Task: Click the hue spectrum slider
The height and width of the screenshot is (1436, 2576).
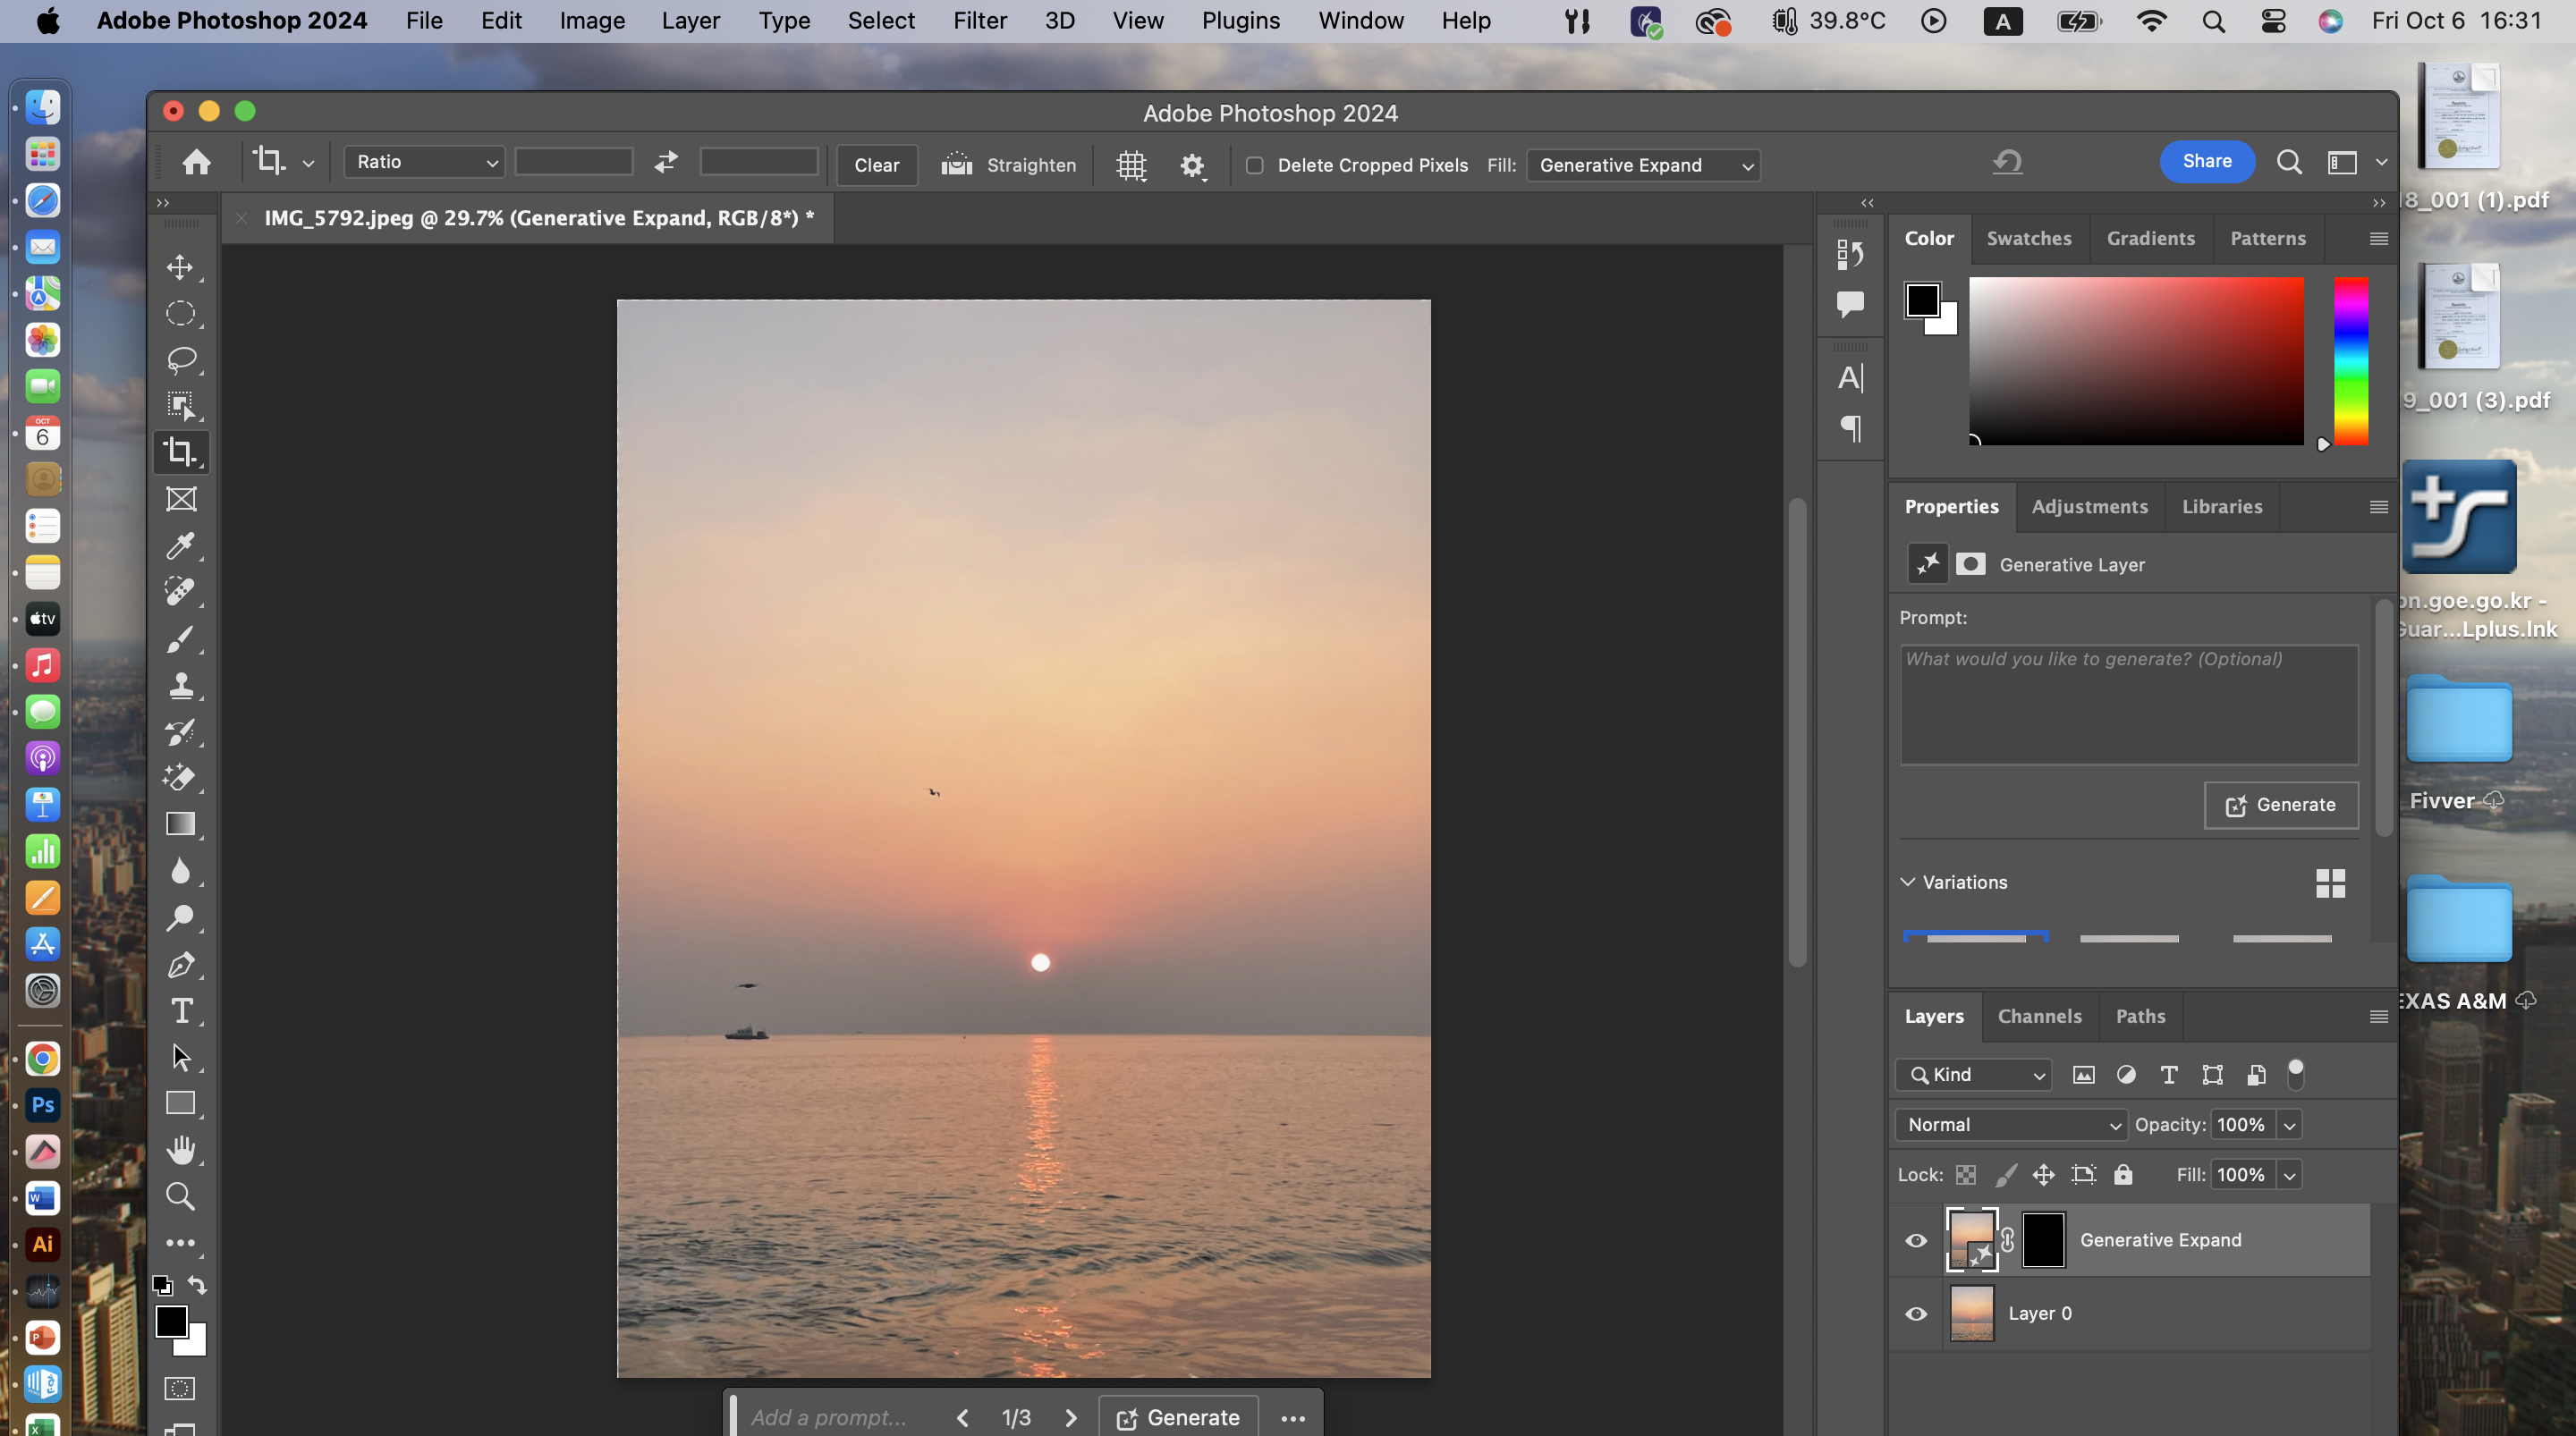Action: click(x=2350, y=360)
